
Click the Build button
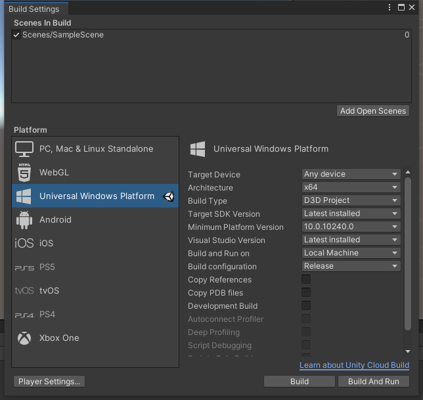[x=300, y=382]
